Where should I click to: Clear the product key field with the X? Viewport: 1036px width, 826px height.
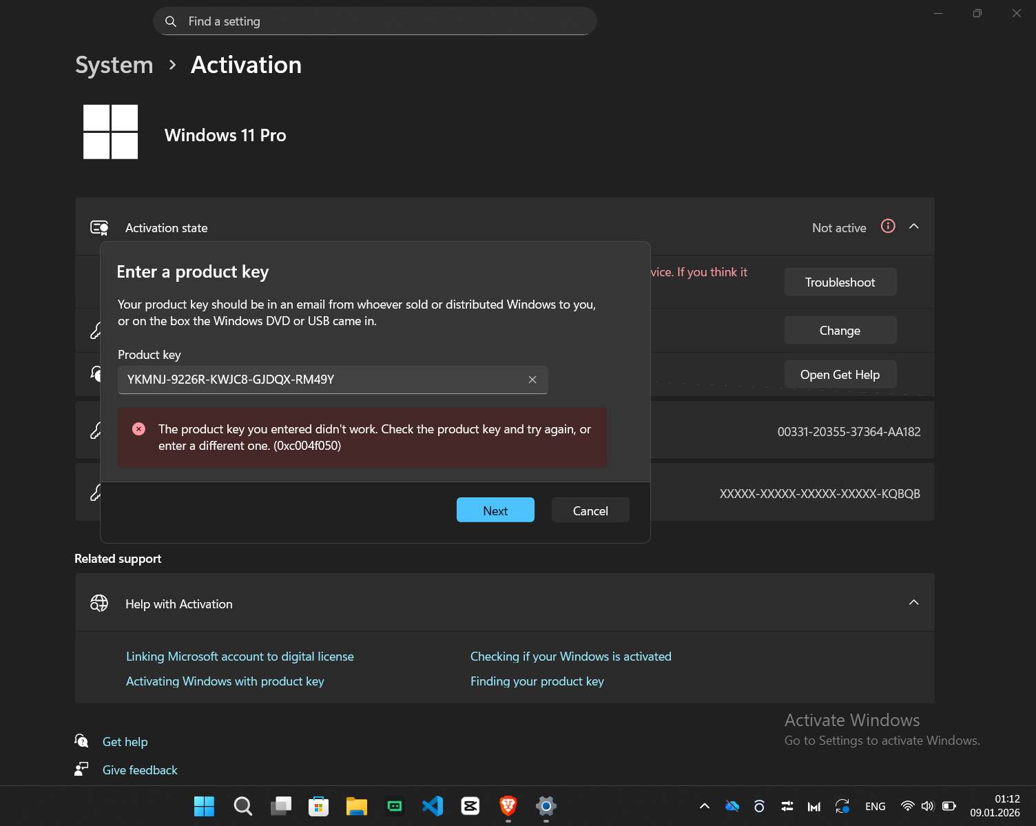(x=532, y=380)
